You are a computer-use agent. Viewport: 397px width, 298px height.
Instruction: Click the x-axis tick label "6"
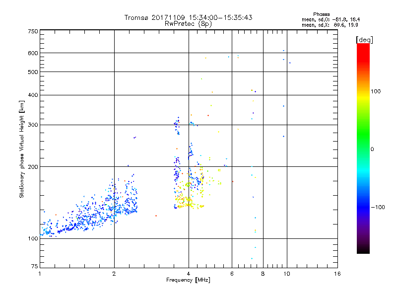(232, 274)
